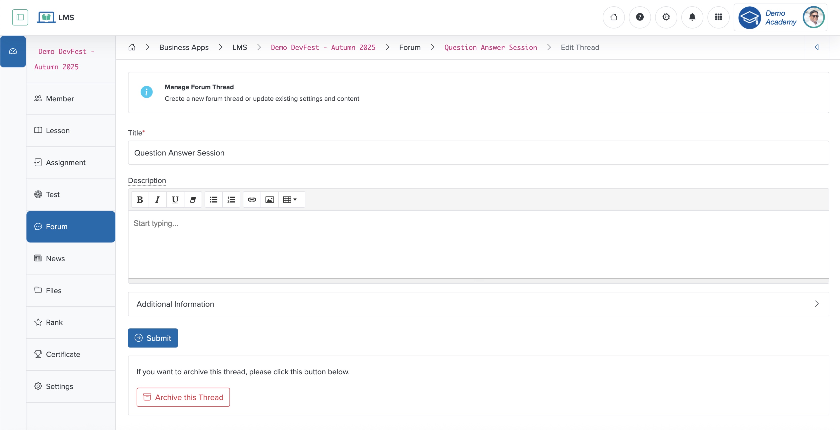Click Archive this Thread
Screen dimensions: 840x430
(x=183, y=397)
